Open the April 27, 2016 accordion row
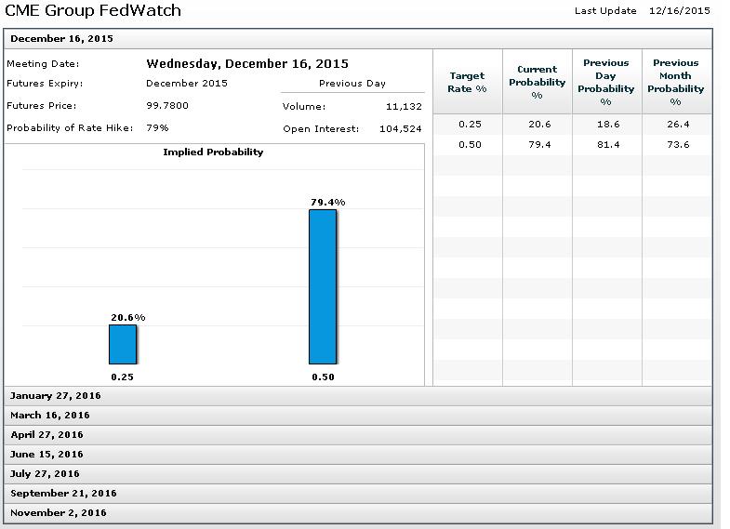Image resolution: width=730 pixels, height=529 pixels. 357,435
